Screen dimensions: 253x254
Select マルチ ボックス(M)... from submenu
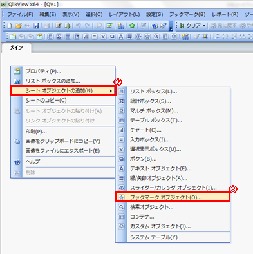(x=173, y=111)
